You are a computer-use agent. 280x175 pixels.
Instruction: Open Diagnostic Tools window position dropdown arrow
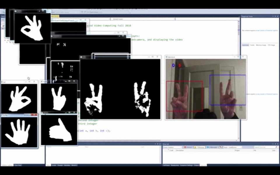[273, 16]
